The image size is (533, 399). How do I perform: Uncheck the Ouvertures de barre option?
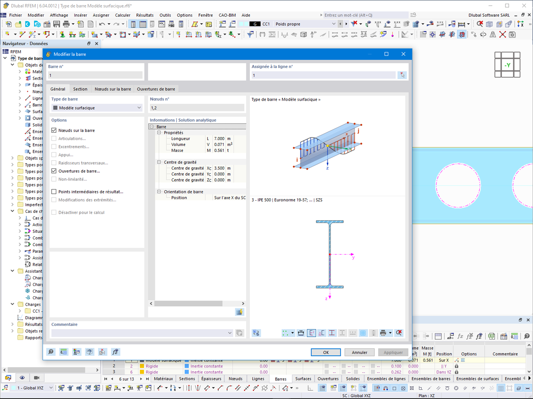click(54, 171)
